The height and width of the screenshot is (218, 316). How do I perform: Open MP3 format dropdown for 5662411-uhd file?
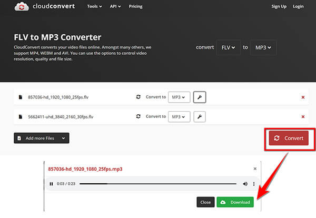tap(179, 117)
